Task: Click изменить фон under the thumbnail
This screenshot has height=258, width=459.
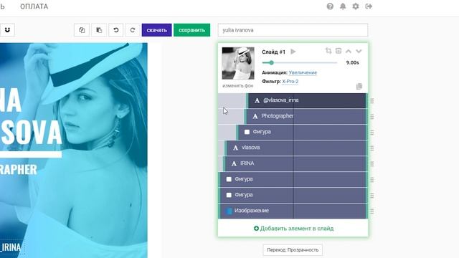Action: coord(238,86)
